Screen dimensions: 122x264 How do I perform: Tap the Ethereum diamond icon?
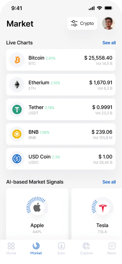point(17,85)
